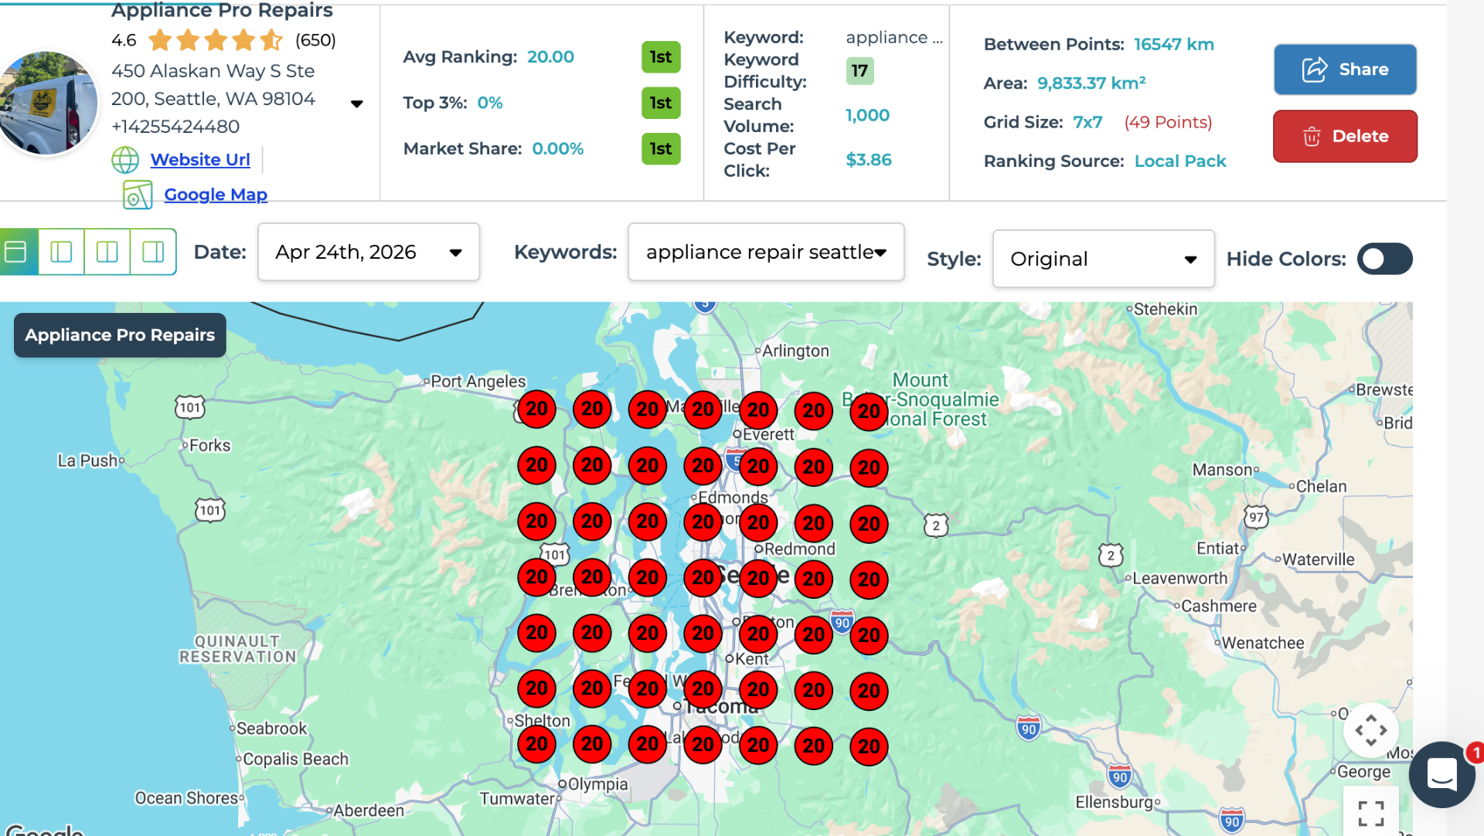Select the left sidebar layout icon
Image resolution: width=1484 pixels, height=836 pixels.
point(61,252)
